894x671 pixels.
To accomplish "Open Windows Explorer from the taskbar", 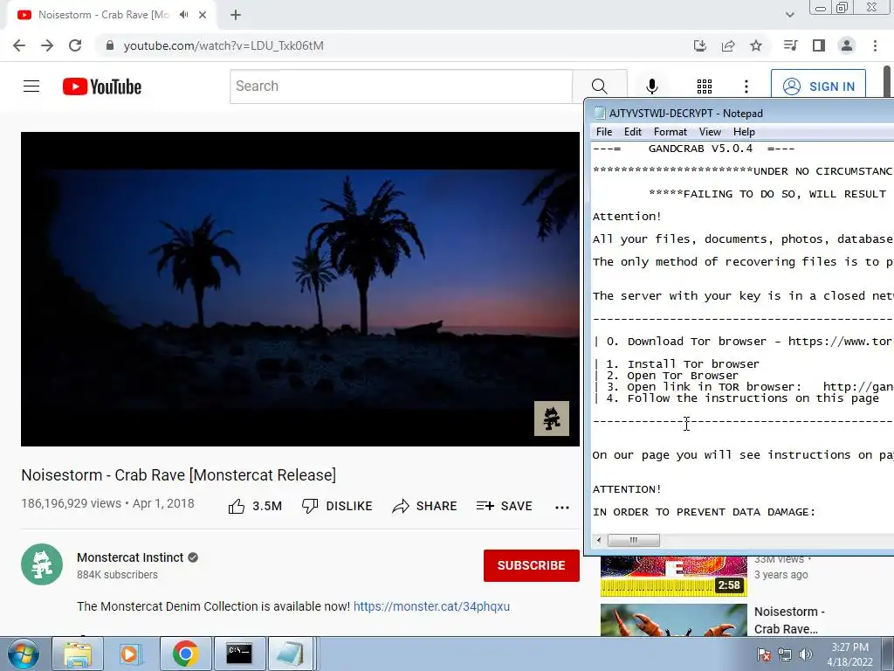I will point(78,654).
